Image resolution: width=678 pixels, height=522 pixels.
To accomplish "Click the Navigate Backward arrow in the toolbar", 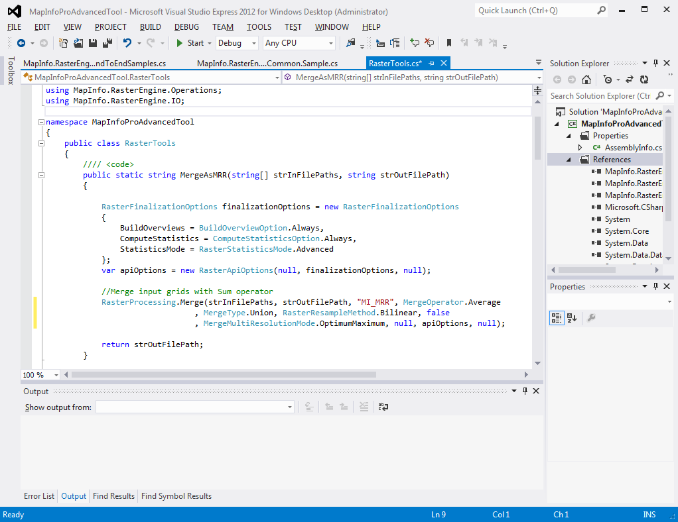I will 21,43.
